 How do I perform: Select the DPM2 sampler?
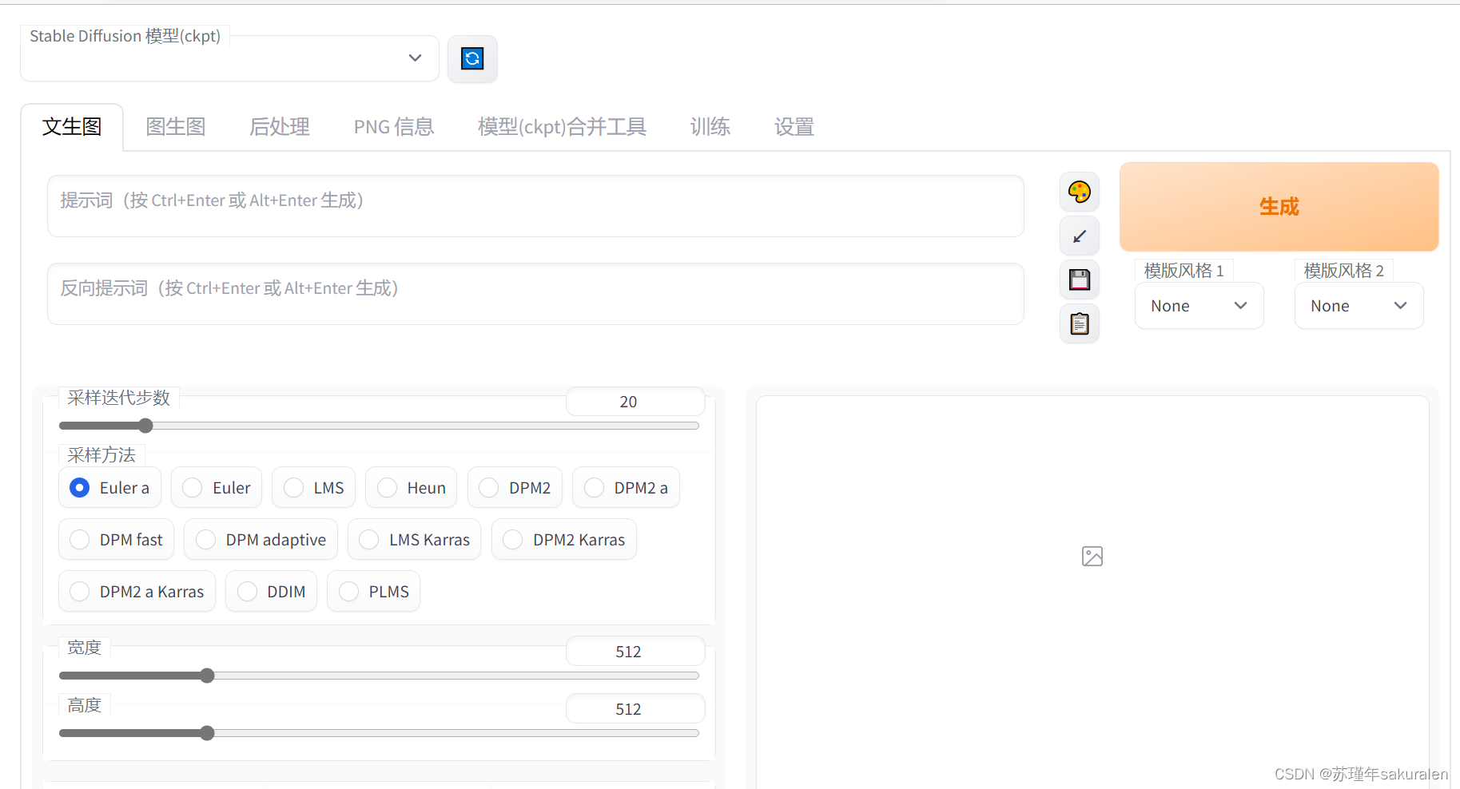click(515, 488)
